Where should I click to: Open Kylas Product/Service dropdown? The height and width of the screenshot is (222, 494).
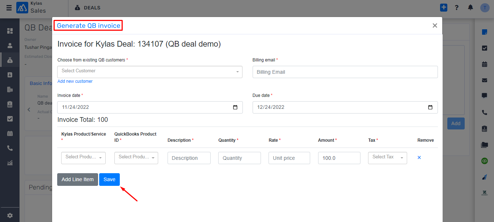coord(84,158)
